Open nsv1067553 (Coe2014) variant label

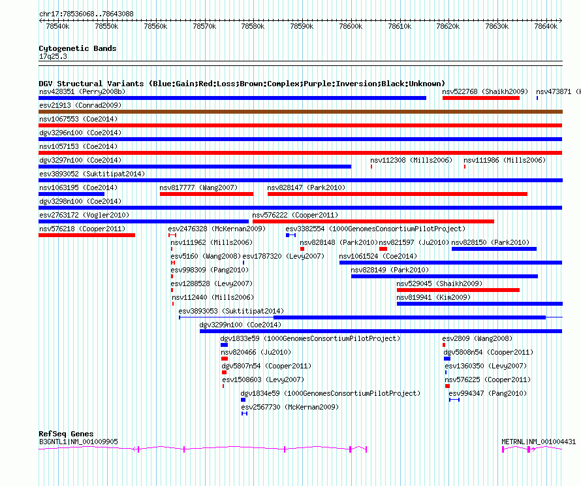[x=78, y=119]
